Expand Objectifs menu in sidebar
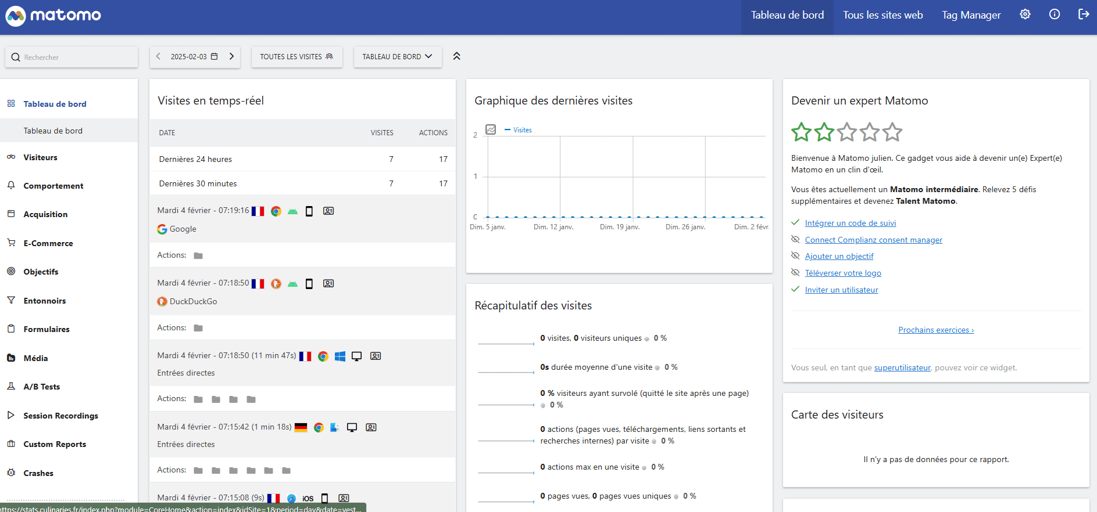1097x512 pixels. pos(41,272)
